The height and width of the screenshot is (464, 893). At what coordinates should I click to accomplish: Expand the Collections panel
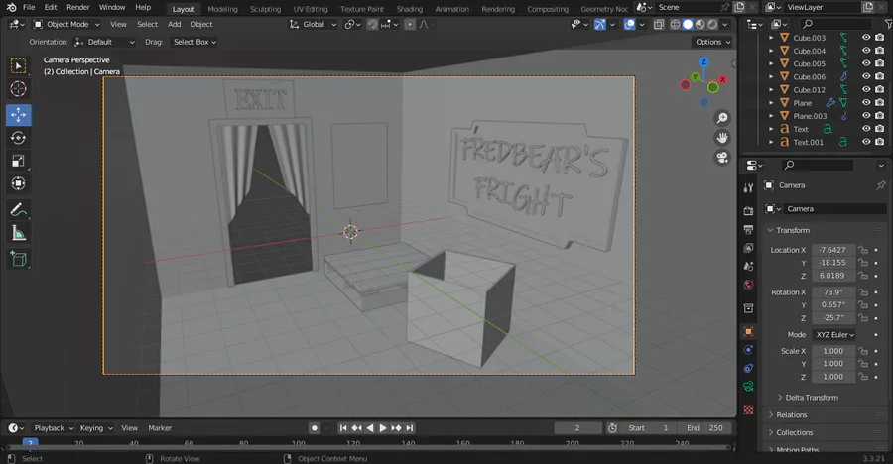pyautogui.click(x=795, y=432)
